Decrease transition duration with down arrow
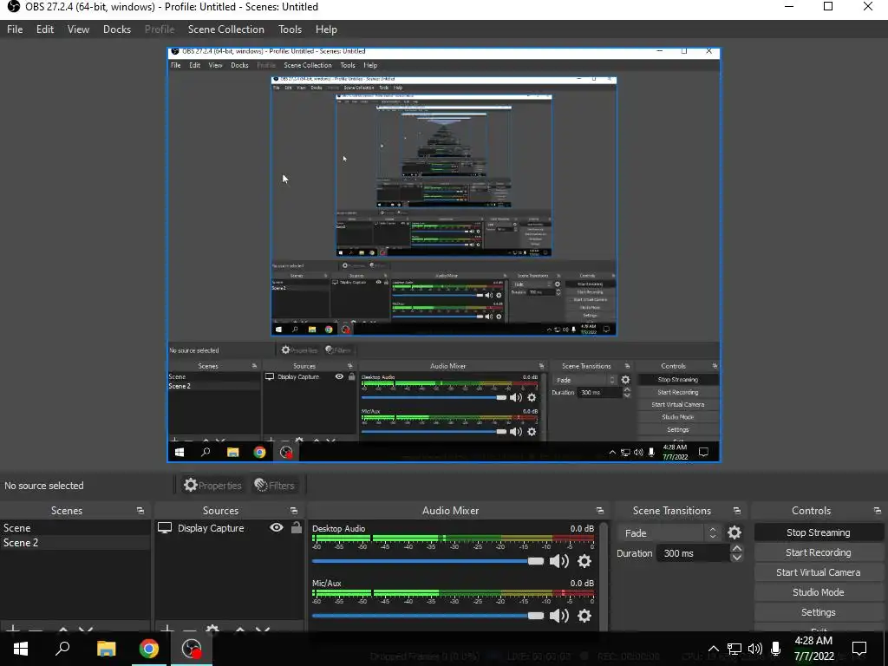The height and width of the screenshot is (666, 888). tap(736, 558)
